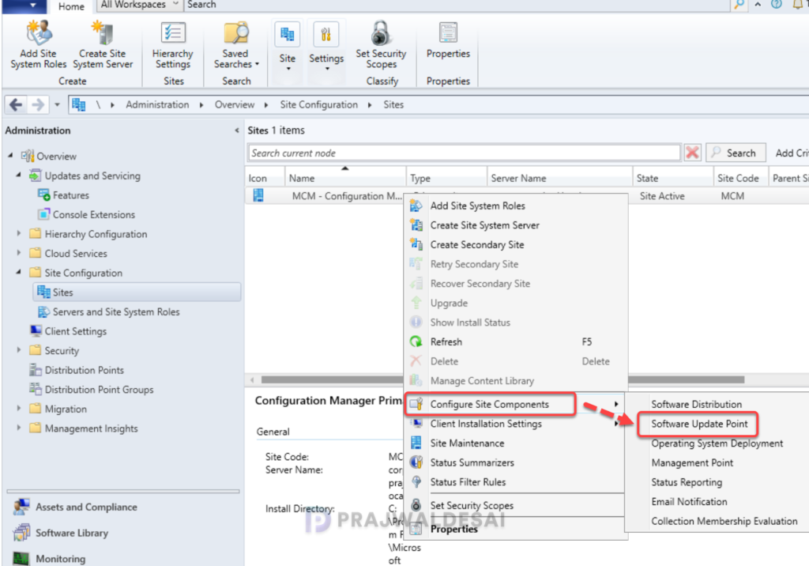Screen dimensions: 809x566
Task: Click Site Configuration in the breadcrumb
Action: (319, 105)
